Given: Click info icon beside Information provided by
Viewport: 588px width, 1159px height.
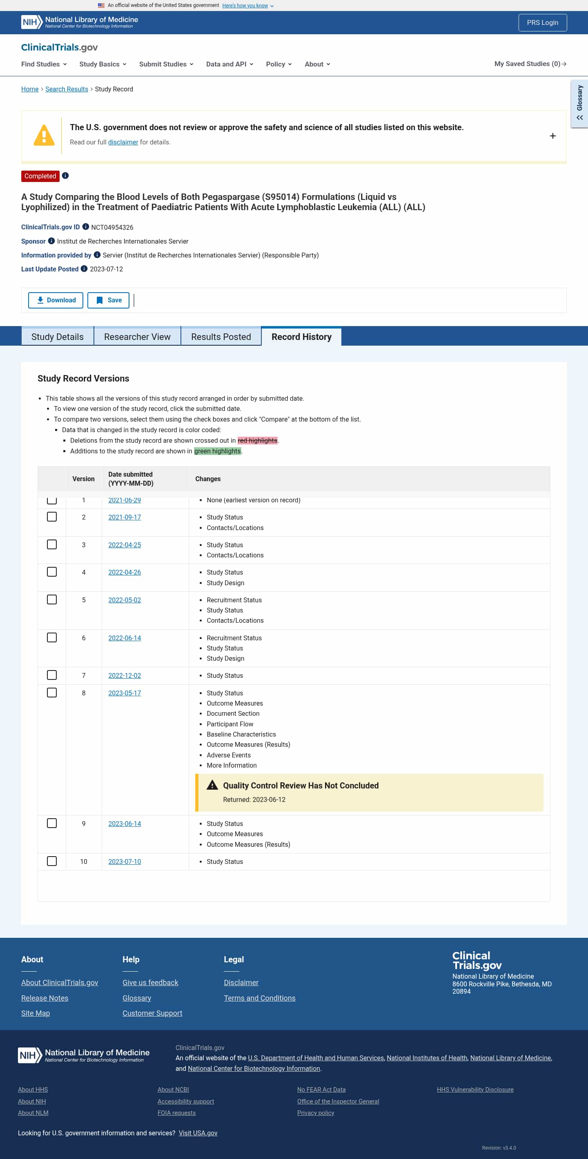Looking at the screenshot, I should [x=97, y=255].
